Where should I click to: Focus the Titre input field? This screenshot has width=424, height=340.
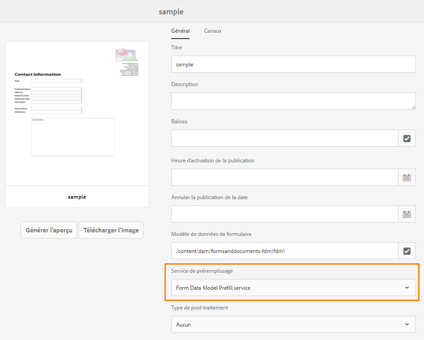(294, 64)
